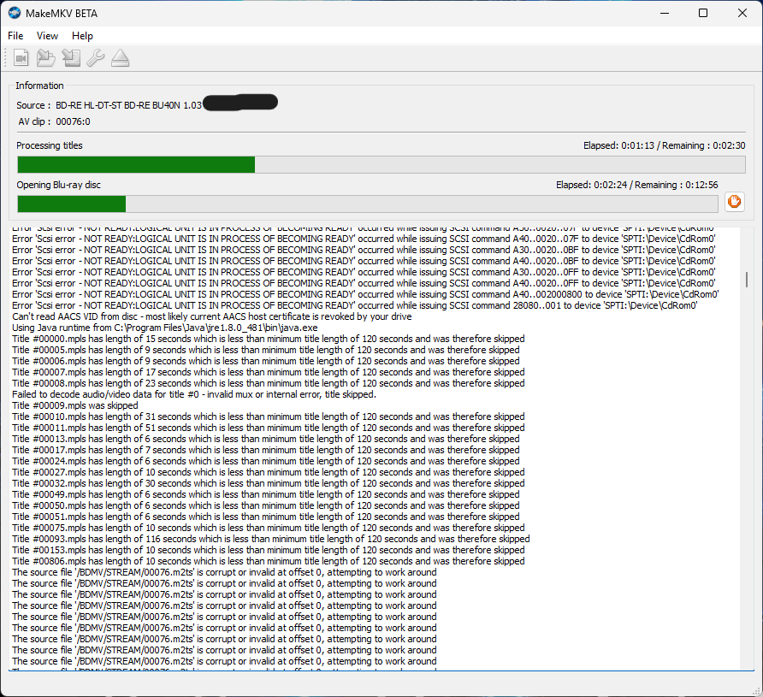Image resolution: width=763 pixels, height=697 pixels.
Task: Stop the operation with the orange hand button
Action: click(734, 202)
